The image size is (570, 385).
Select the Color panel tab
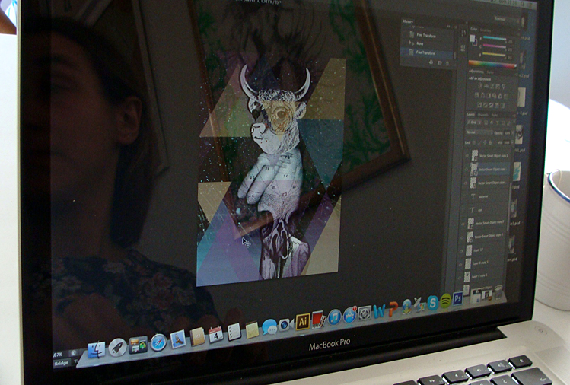pyautogui.click(x=474, y=29)
